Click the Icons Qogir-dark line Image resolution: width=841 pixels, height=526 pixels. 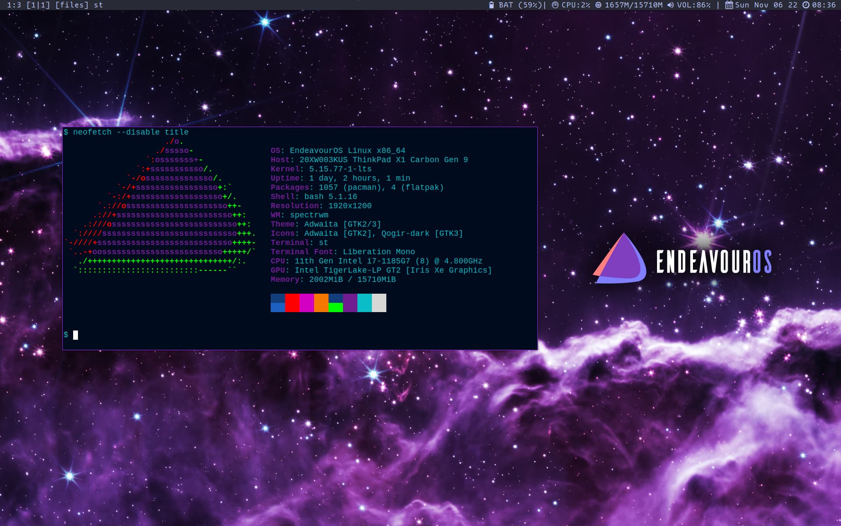tap(367, 233)
